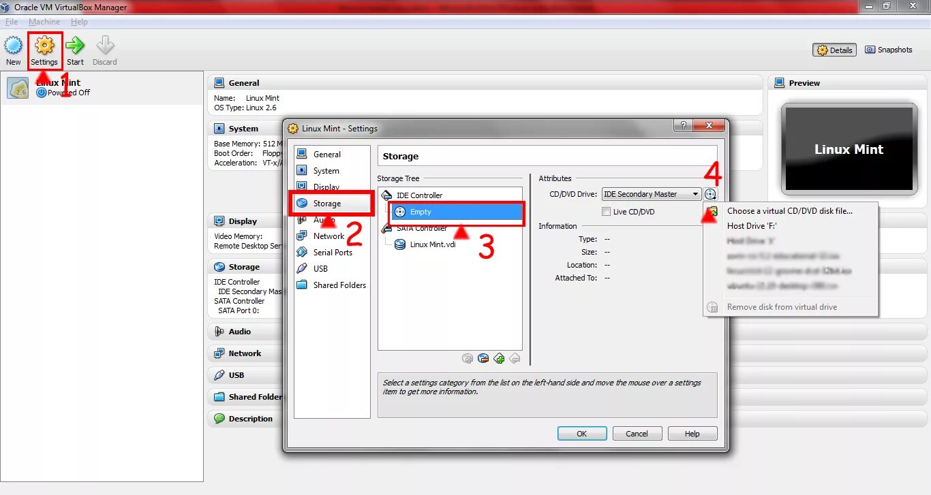Select Host Drive 'F:' from menu
This screenshot has height=495, width=931.
tap(752, 226)
